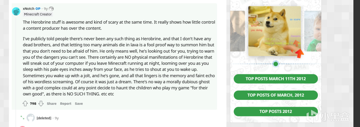The width and height of the screenshot is (360, 127).
Task: Click the [deleted] username text
Action: (44, 118)
